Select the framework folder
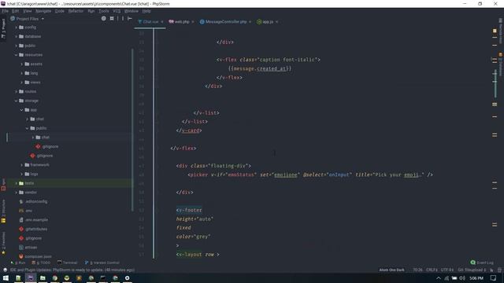504x283 pixels. [x=40, y=165]
